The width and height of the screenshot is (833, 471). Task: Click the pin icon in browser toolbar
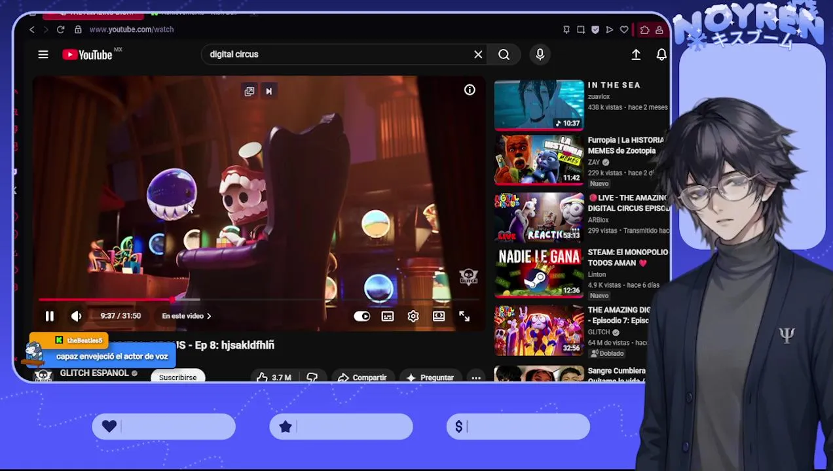(566, 29)
